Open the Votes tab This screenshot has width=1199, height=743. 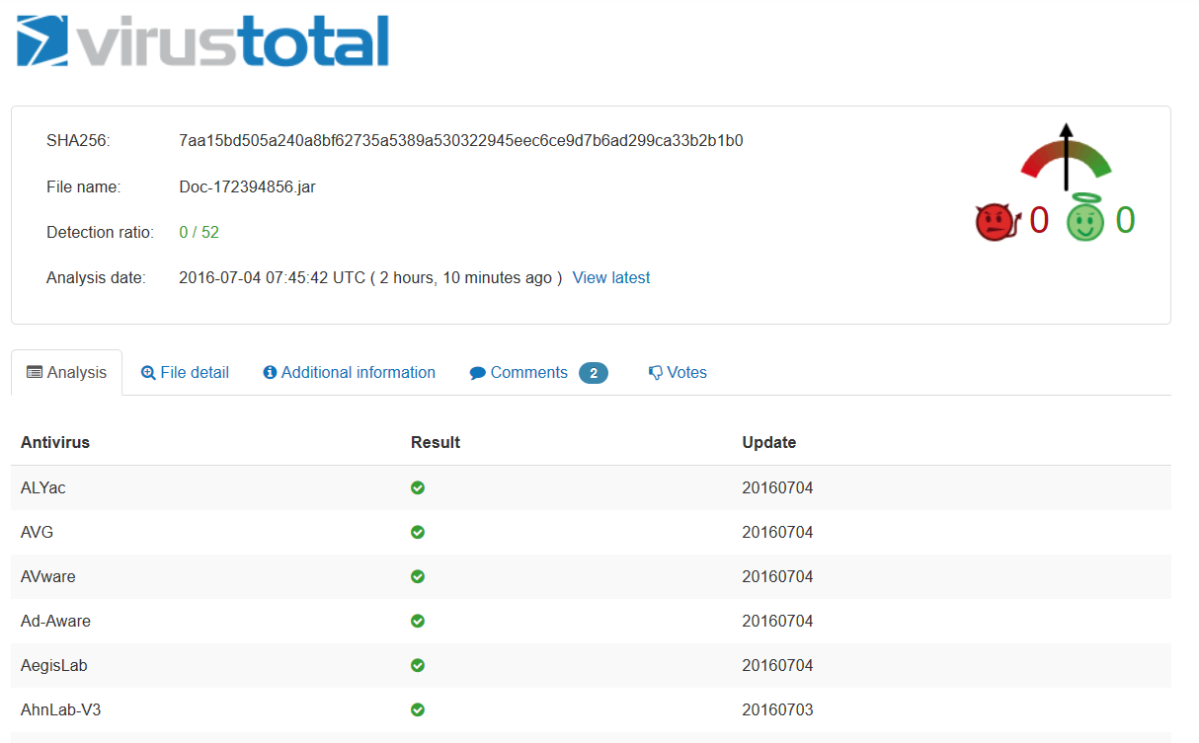point(678,372)
